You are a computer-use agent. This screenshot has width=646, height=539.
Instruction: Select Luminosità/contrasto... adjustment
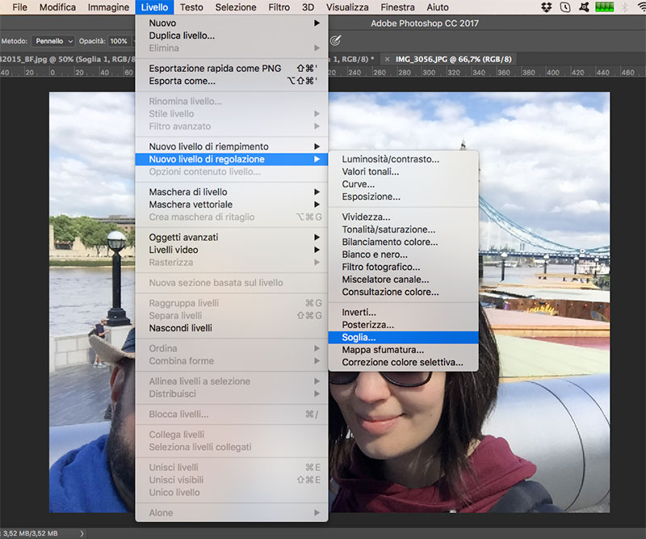click(403, 159)
